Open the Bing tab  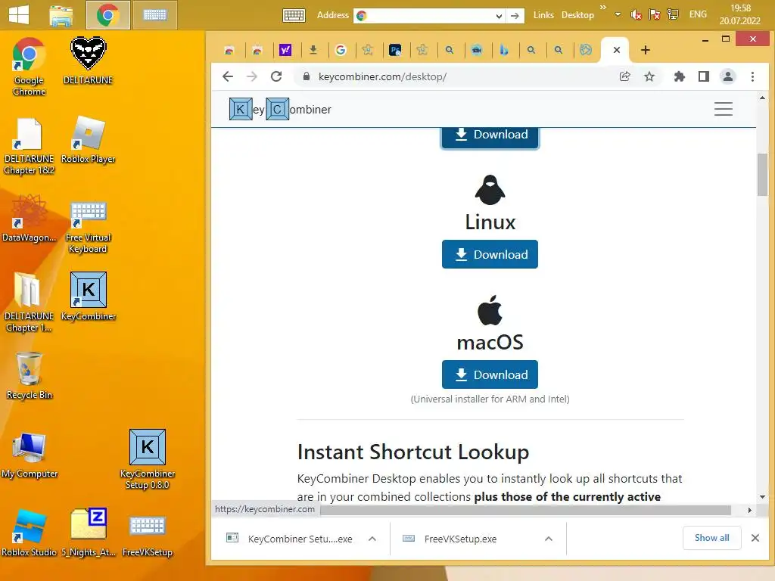pyautogui.click(x=503, y=50)
